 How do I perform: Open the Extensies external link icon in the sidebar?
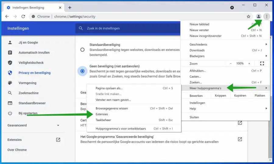[58, 140]
